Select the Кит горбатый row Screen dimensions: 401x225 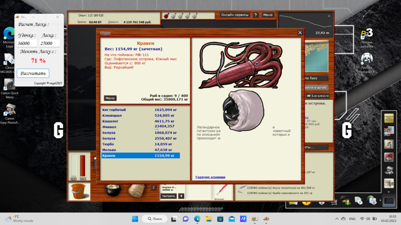point(140,110)
